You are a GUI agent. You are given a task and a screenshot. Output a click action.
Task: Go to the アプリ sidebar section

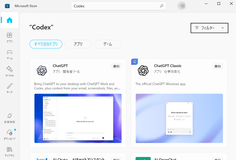point(10,38)
